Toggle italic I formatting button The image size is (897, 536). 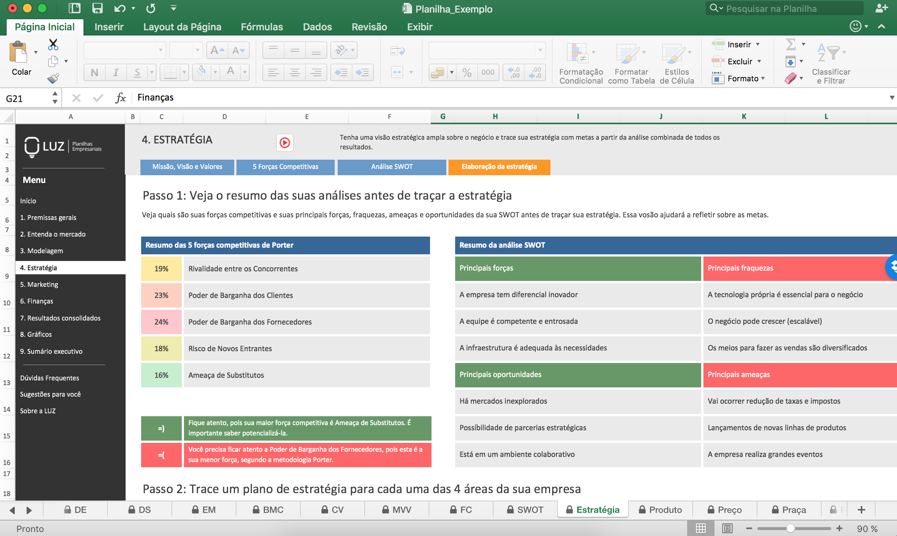[x=116, y=72]
